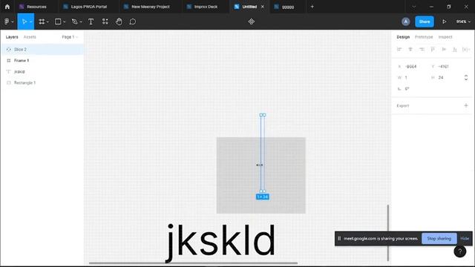Viewport: 475px width, 267px height.
Task: Expand the Move tool options arrow
Action: point(31,22)
